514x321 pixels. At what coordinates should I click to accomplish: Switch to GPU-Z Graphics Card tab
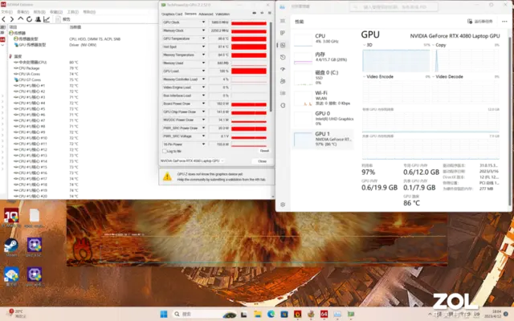[172, 14]
